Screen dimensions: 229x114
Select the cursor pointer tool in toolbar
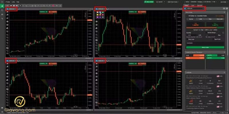coord(20,6)
